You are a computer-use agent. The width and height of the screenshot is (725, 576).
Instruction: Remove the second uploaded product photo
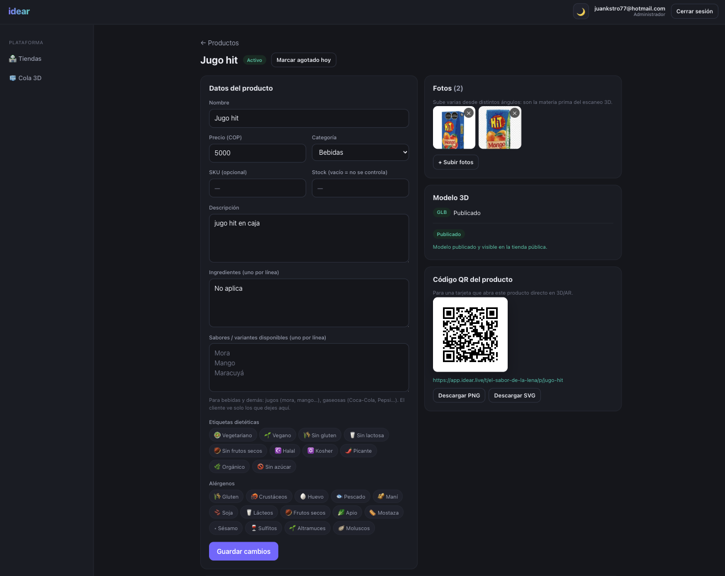[514, 113]
